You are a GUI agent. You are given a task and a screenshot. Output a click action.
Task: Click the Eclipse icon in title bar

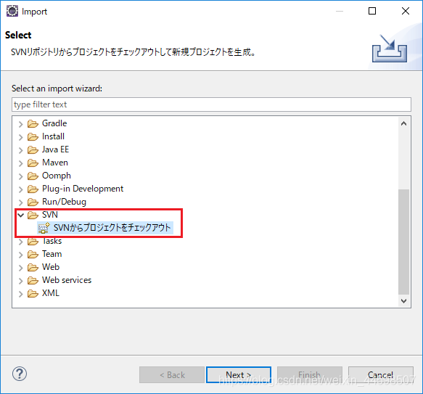[12, 11]
